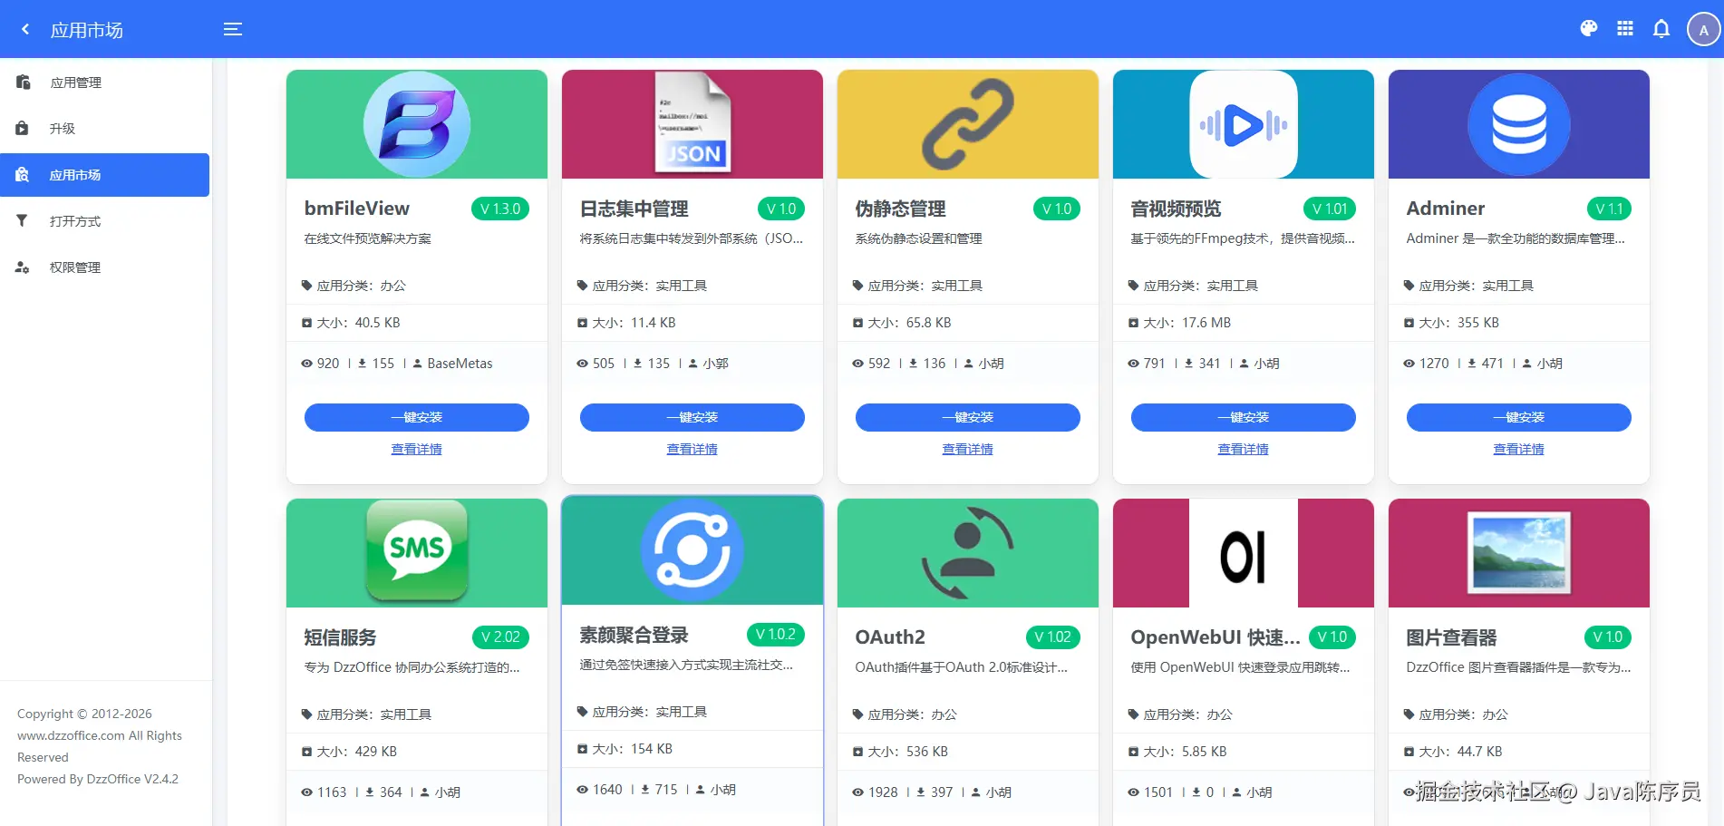
Task: Click the 短信服务 SMS icon
Action: click(417, 551)
